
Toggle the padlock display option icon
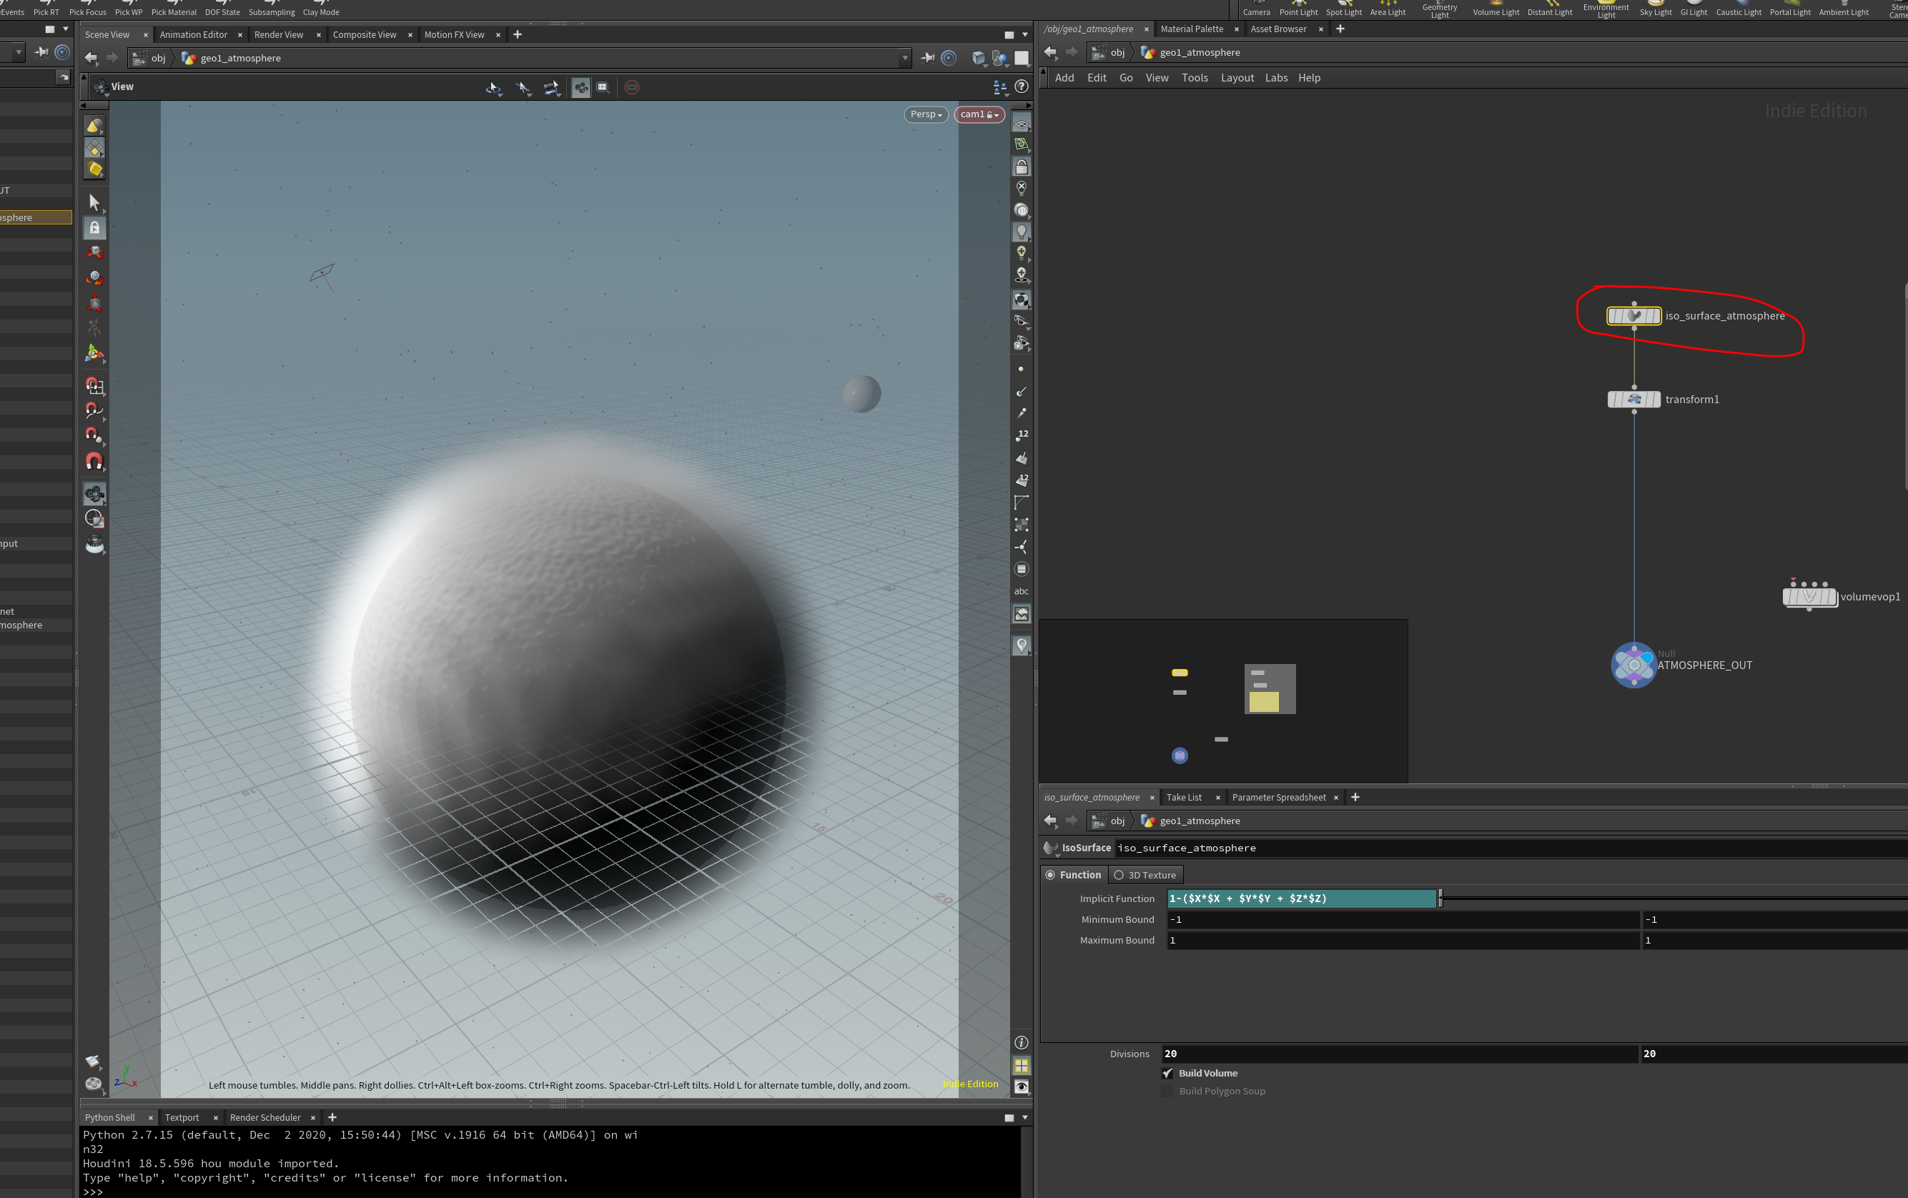(1022, 167)
